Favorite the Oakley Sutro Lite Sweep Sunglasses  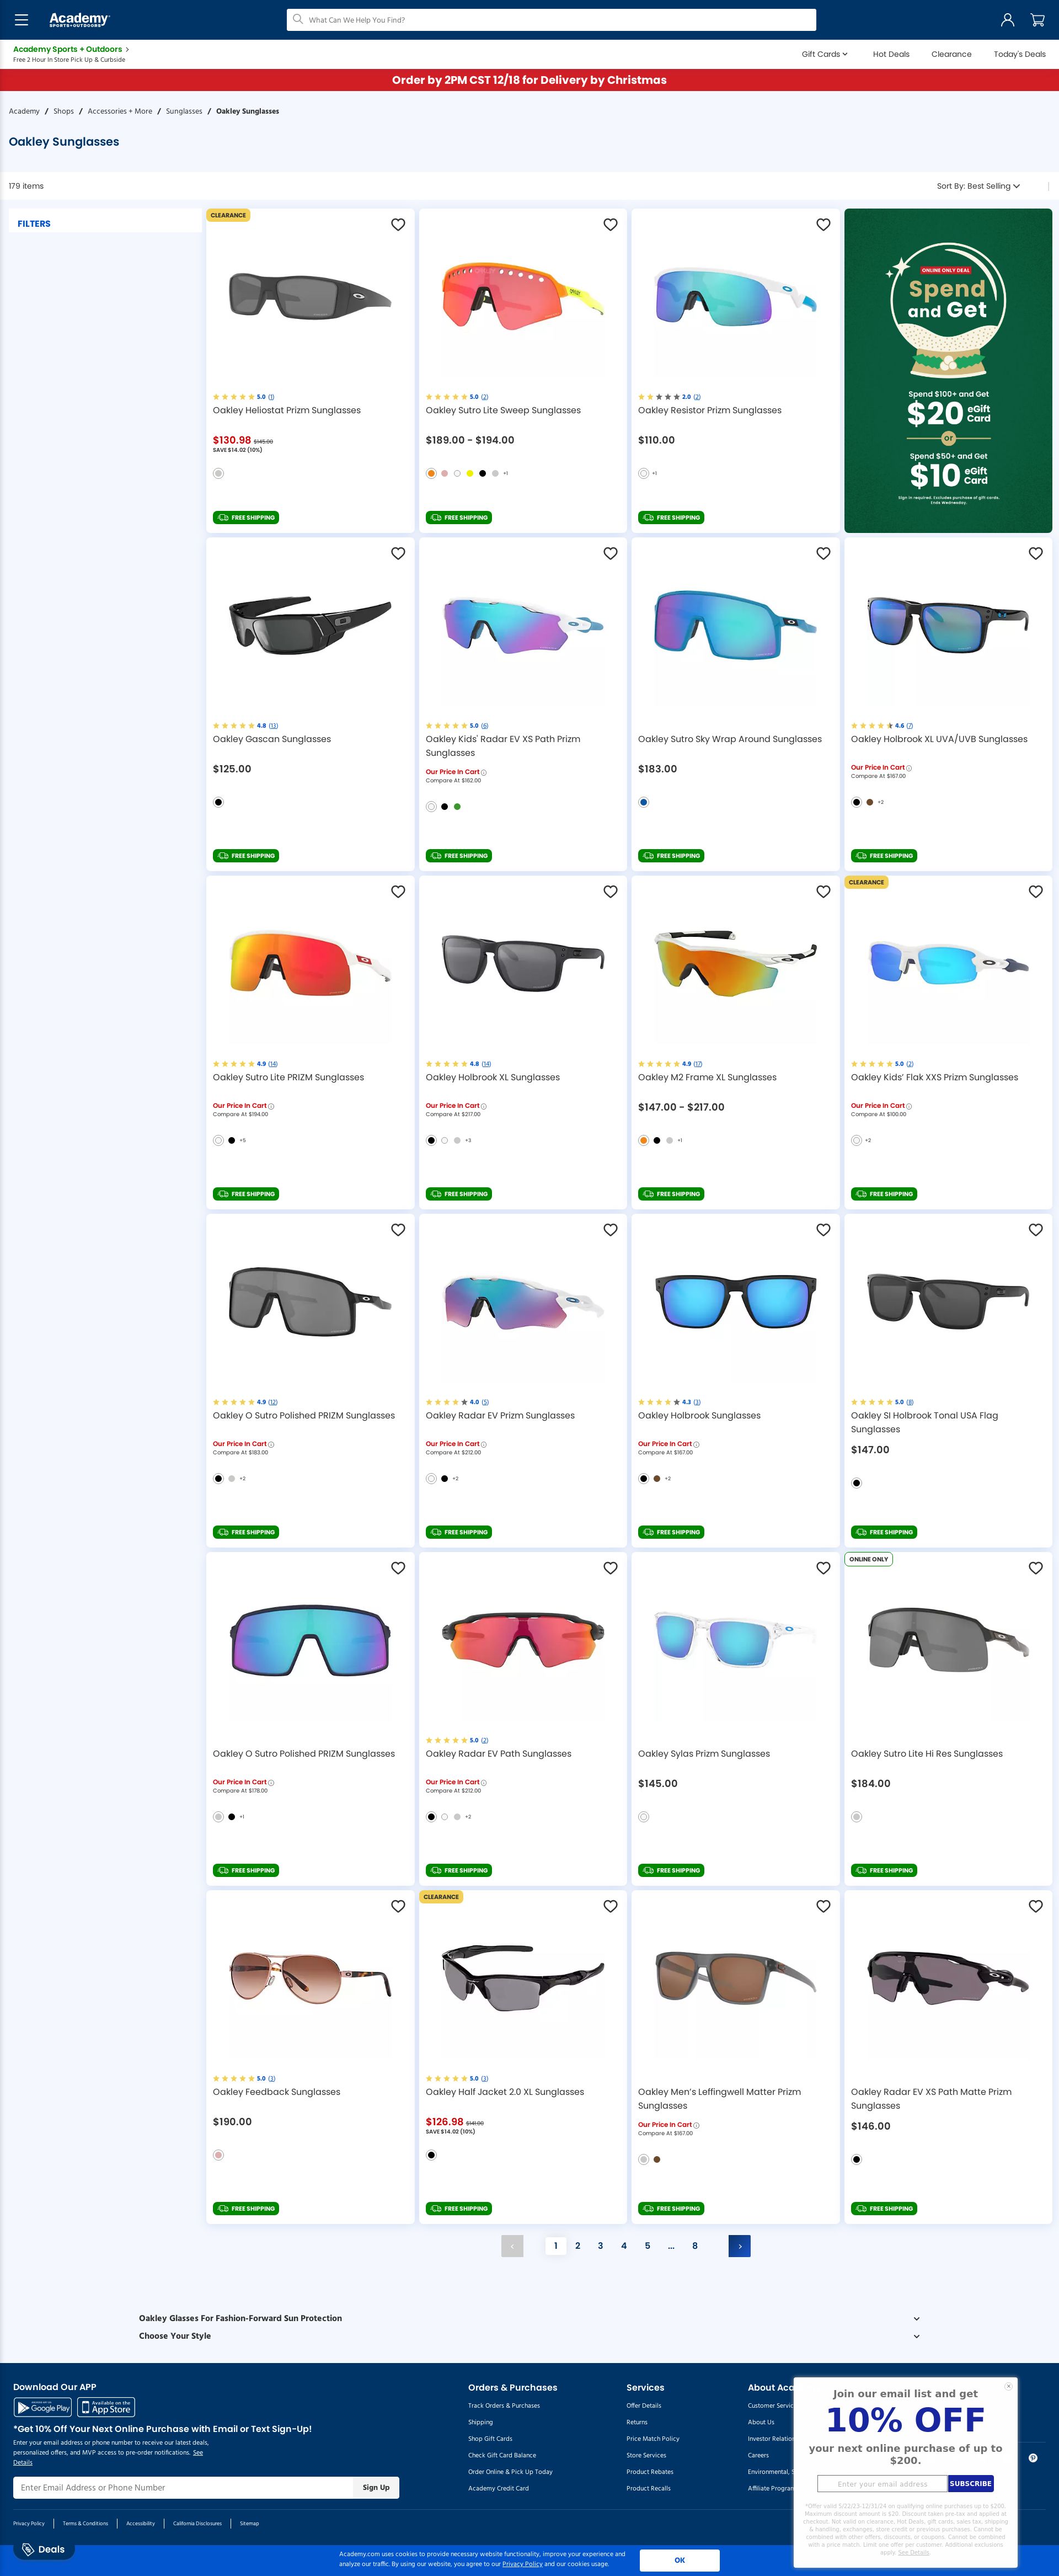tap(610, 225)
